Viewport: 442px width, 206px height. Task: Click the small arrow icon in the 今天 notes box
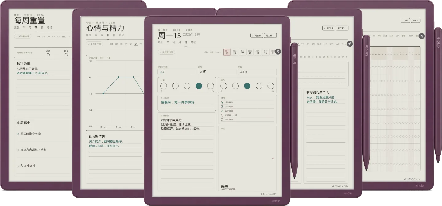(273, 159)
